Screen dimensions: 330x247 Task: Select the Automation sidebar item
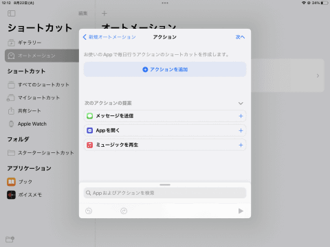[42, 56]
